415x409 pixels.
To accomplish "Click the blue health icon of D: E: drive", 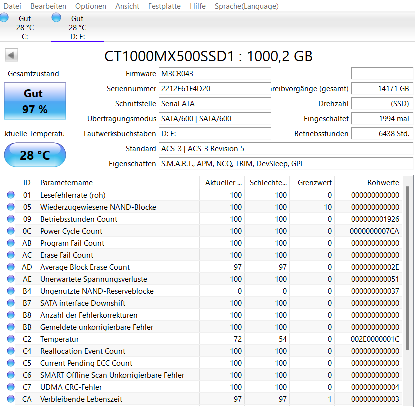I will 56,17.
